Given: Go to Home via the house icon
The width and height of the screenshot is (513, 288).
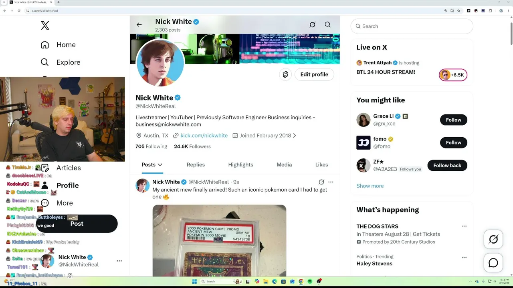Looking at the screenshot, I should [x=45, y=45].
